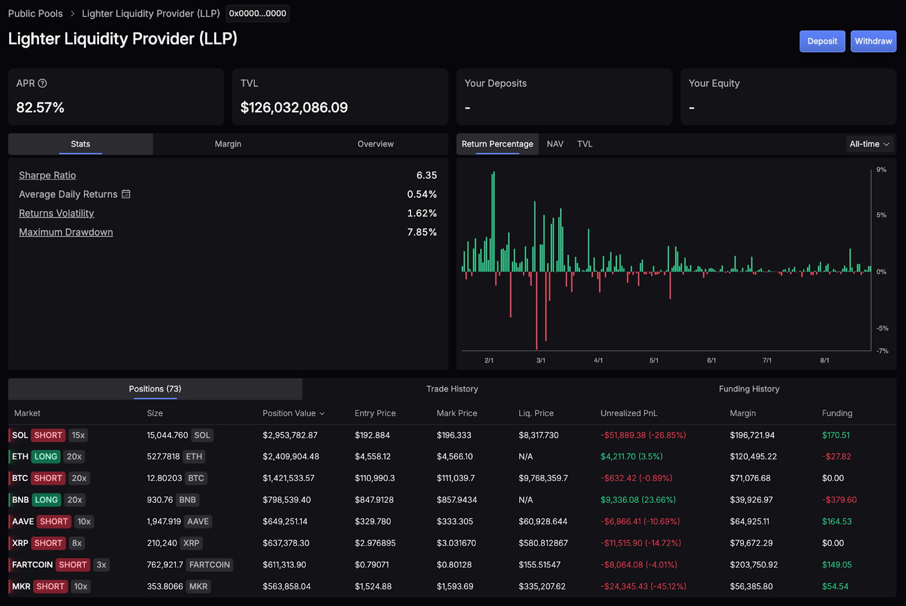Switch to the Overview tab
Screen dimensions: 906x606
[375, 144]
